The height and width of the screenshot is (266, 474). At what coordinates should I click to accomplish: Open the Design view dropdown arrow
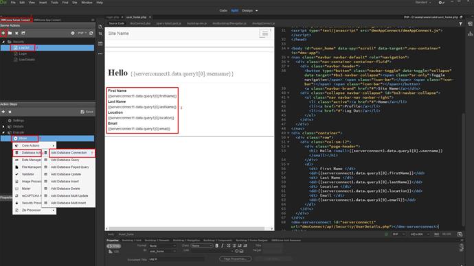coord(257,10)
